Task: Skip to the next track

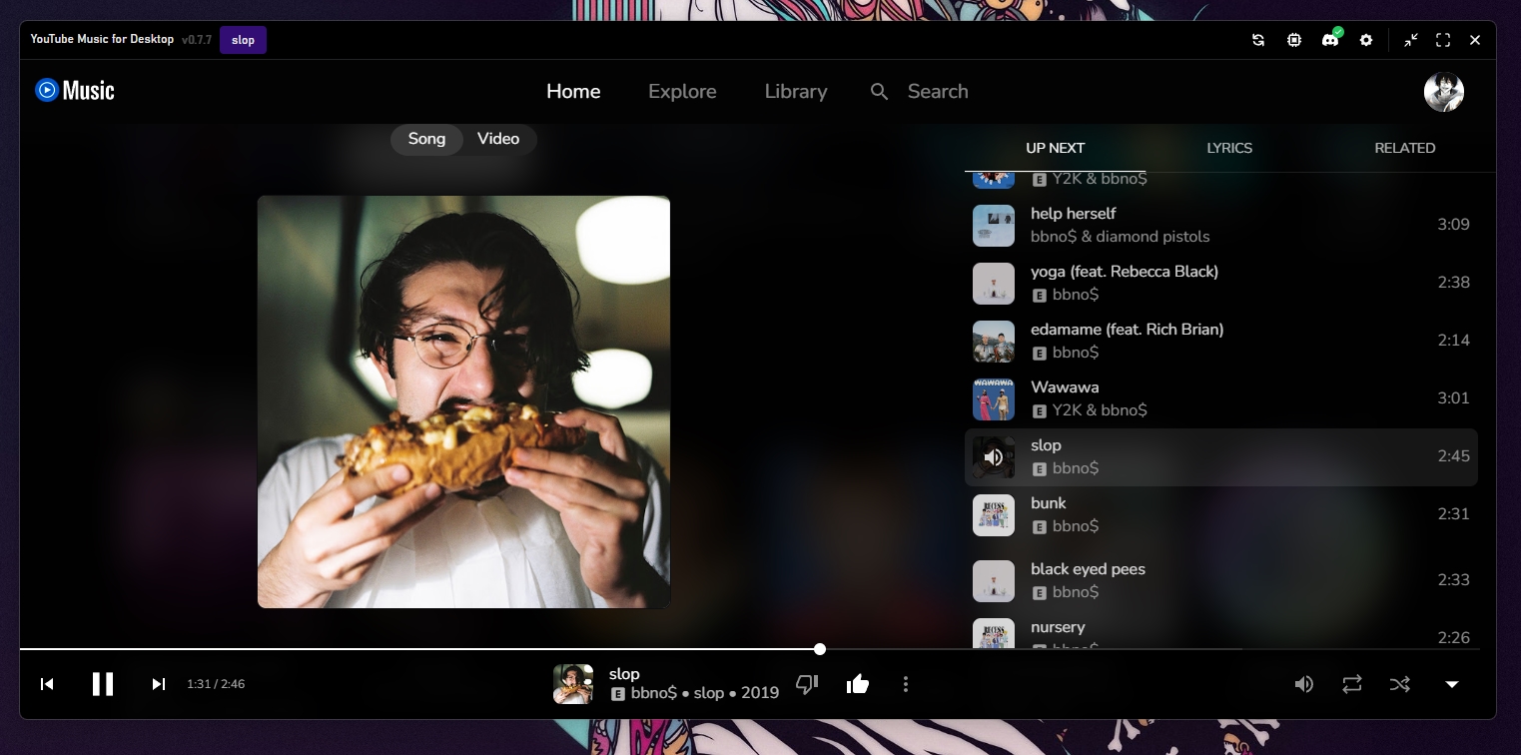Action: point(158,684)
